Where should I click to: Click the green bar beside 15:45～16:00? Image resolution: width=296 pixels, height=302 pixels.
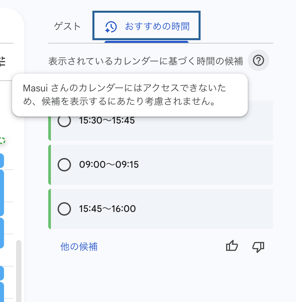pyautogui.click(x=50, y=209)
